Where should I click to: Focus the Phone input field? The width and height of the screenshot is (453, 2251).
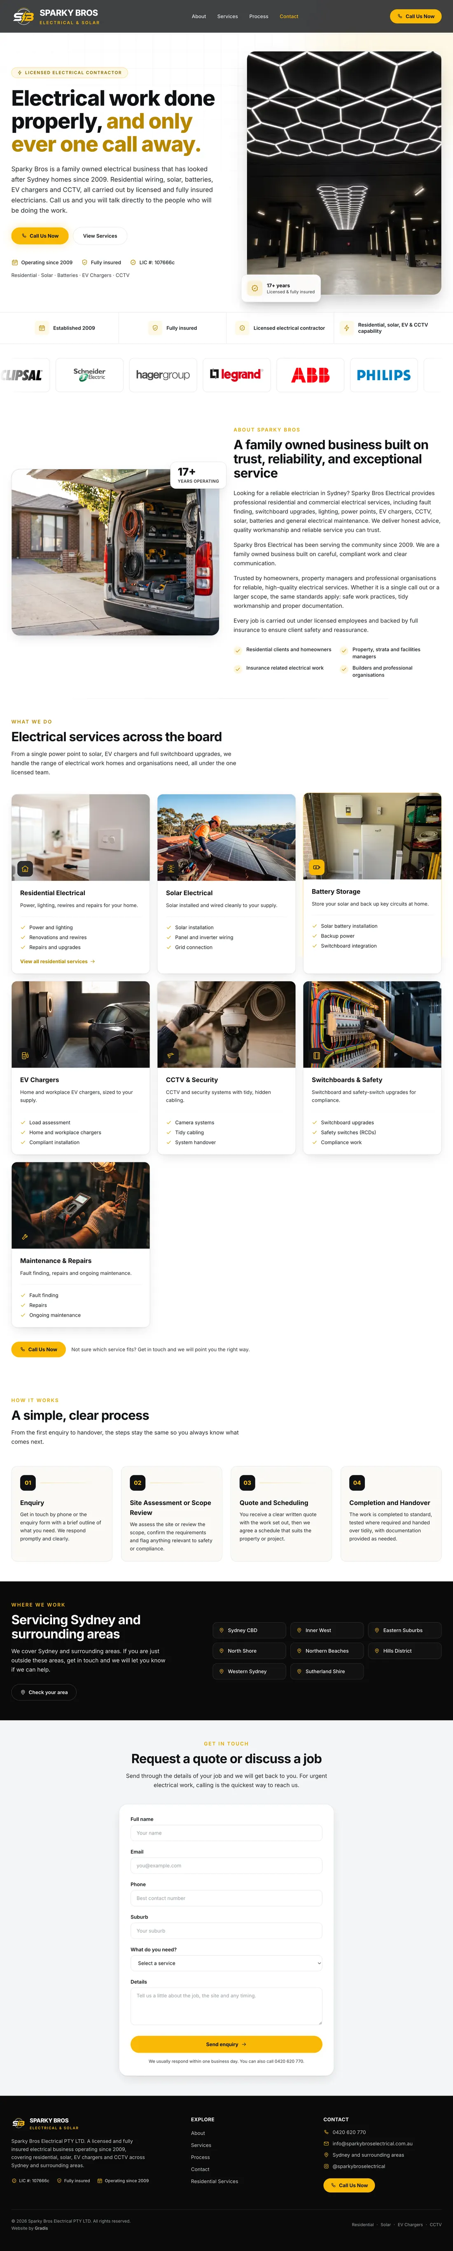point(226,1898)
